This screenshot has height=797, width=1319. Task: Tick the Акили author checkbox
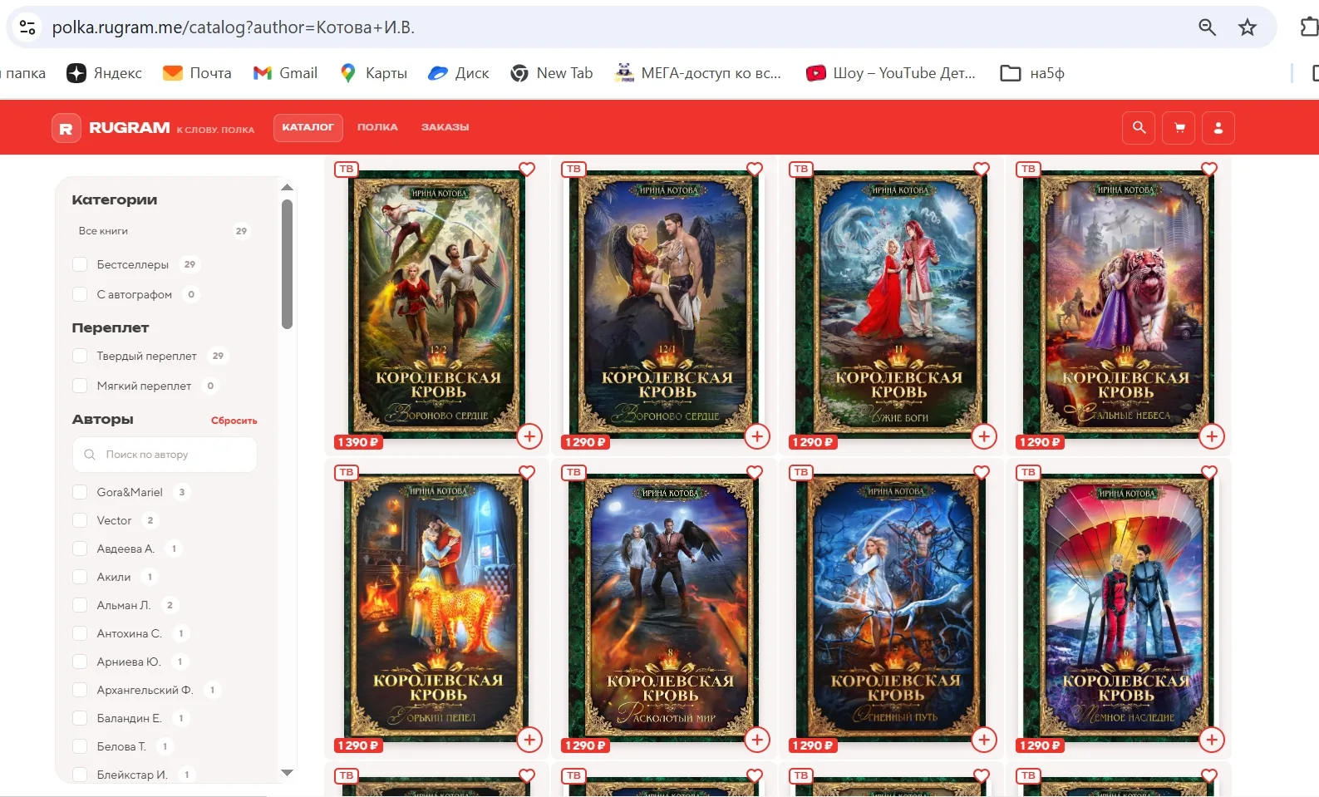(x=80, y=577)
